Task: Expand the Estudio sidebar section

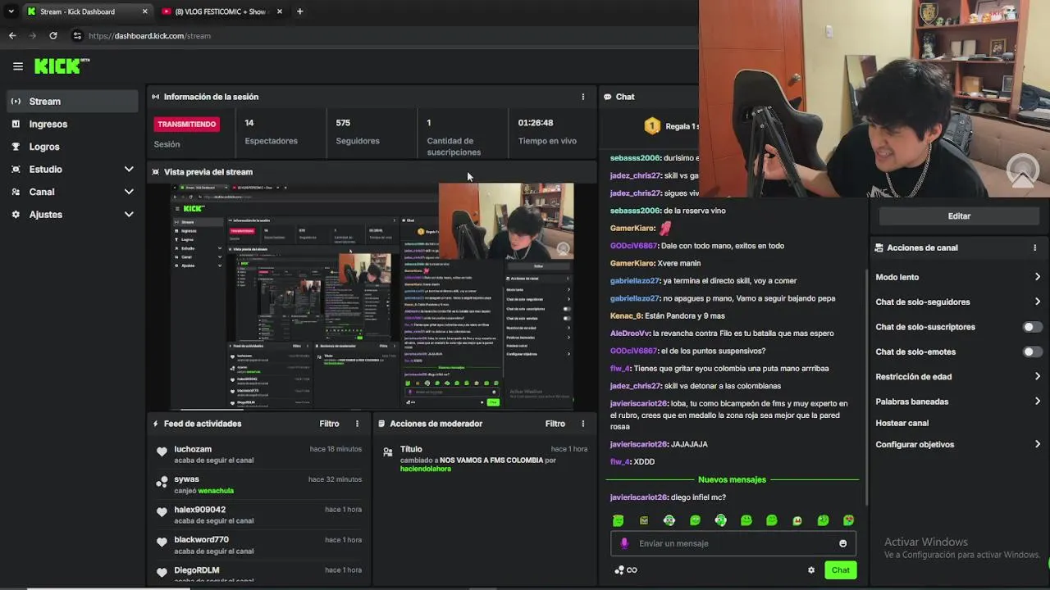Action: (x=73, y=169)
